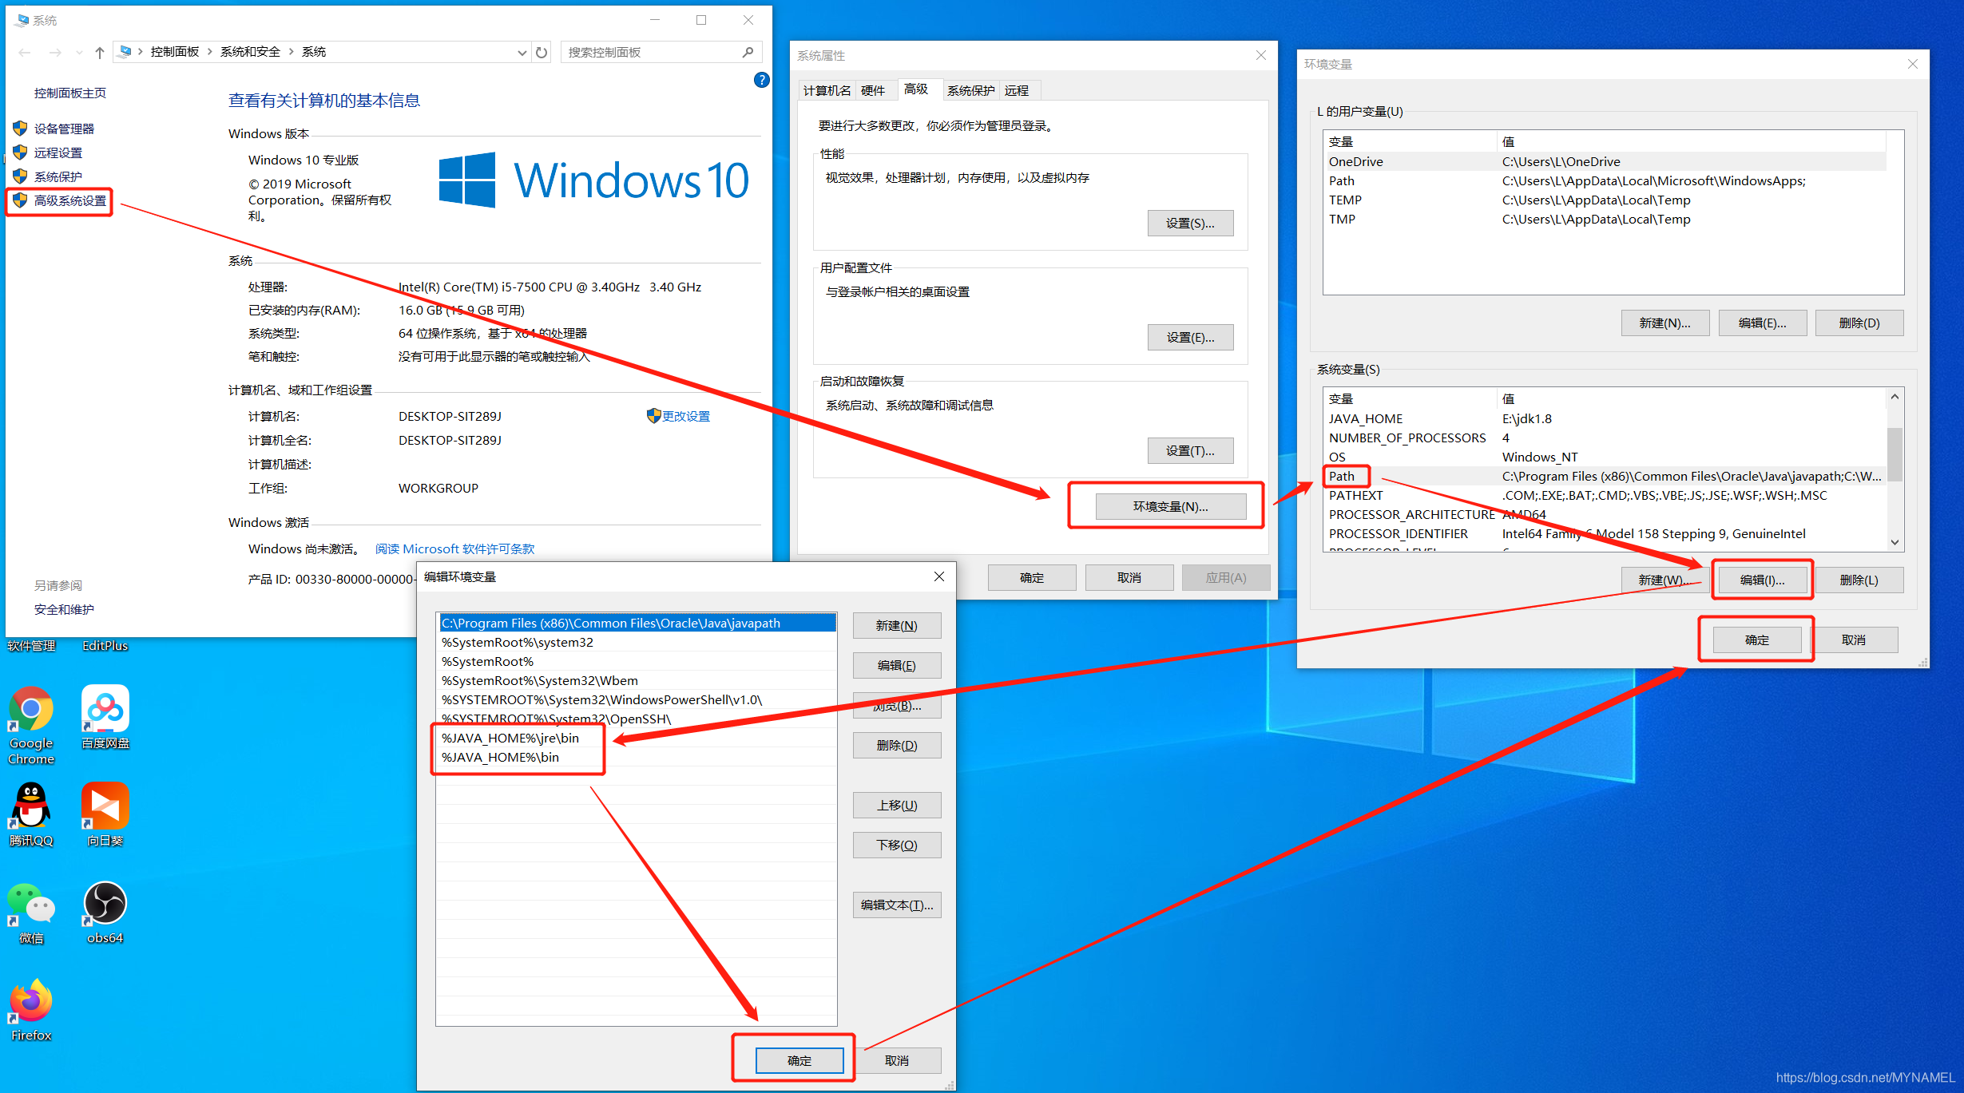The image size is (1964, 1093).
Task: Open the 微信 desktop icon
Action: coord(31,905)
